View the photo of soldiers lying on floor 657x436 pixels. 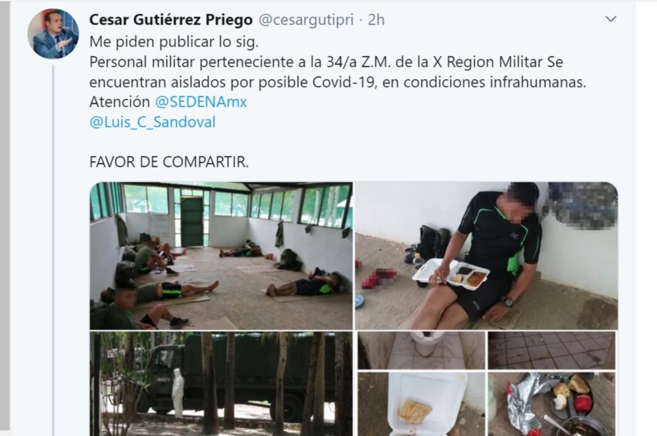(222, 256)
